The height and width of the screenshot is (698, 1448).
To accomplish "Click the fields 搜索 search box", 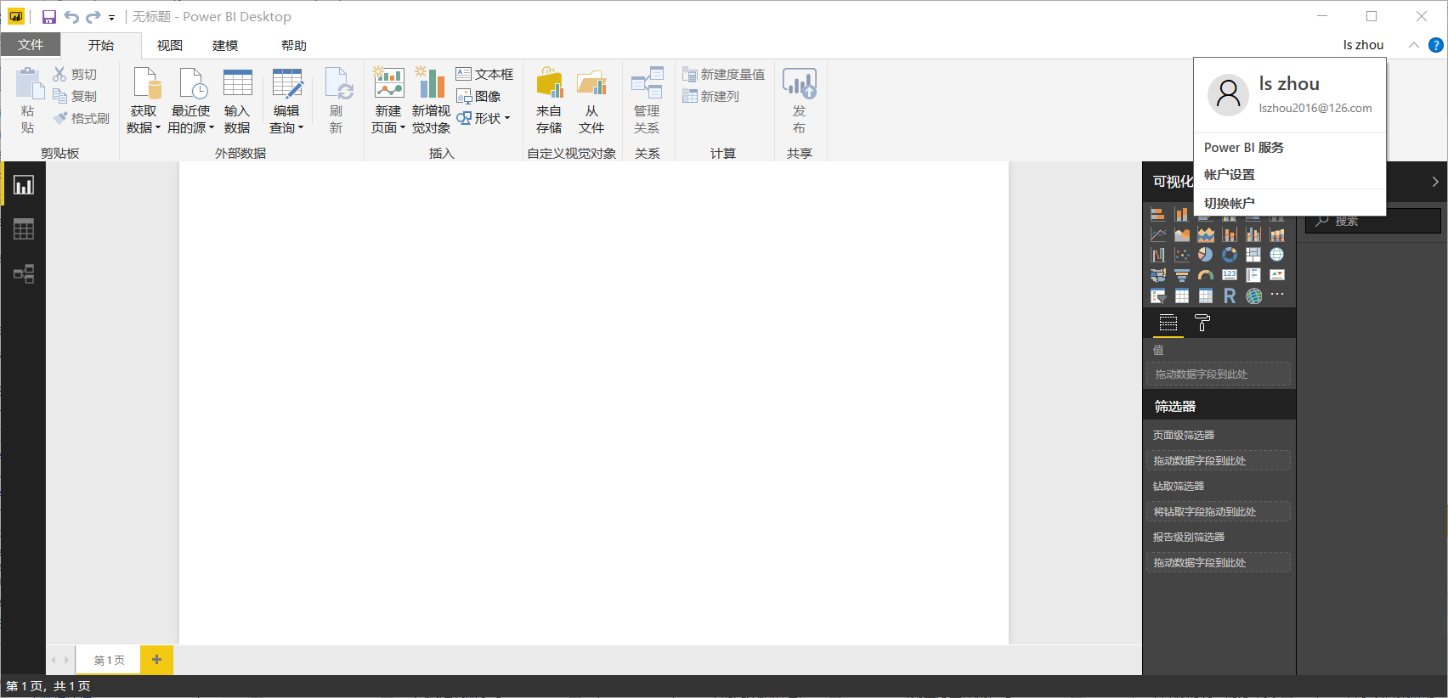I will click(x=1373, y=221).
